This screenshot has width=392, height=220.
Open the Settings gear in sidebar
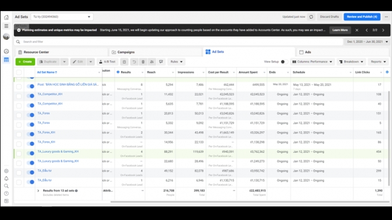click(6, 171)
